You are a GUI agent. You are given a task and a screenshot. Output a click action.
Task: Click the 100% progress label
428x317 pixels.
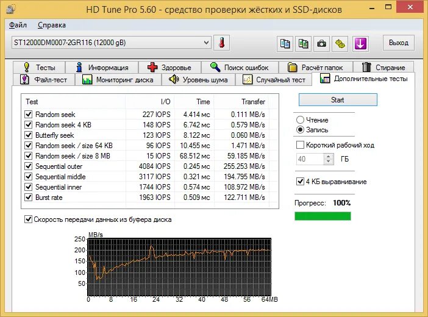click(x=342, y=203)
